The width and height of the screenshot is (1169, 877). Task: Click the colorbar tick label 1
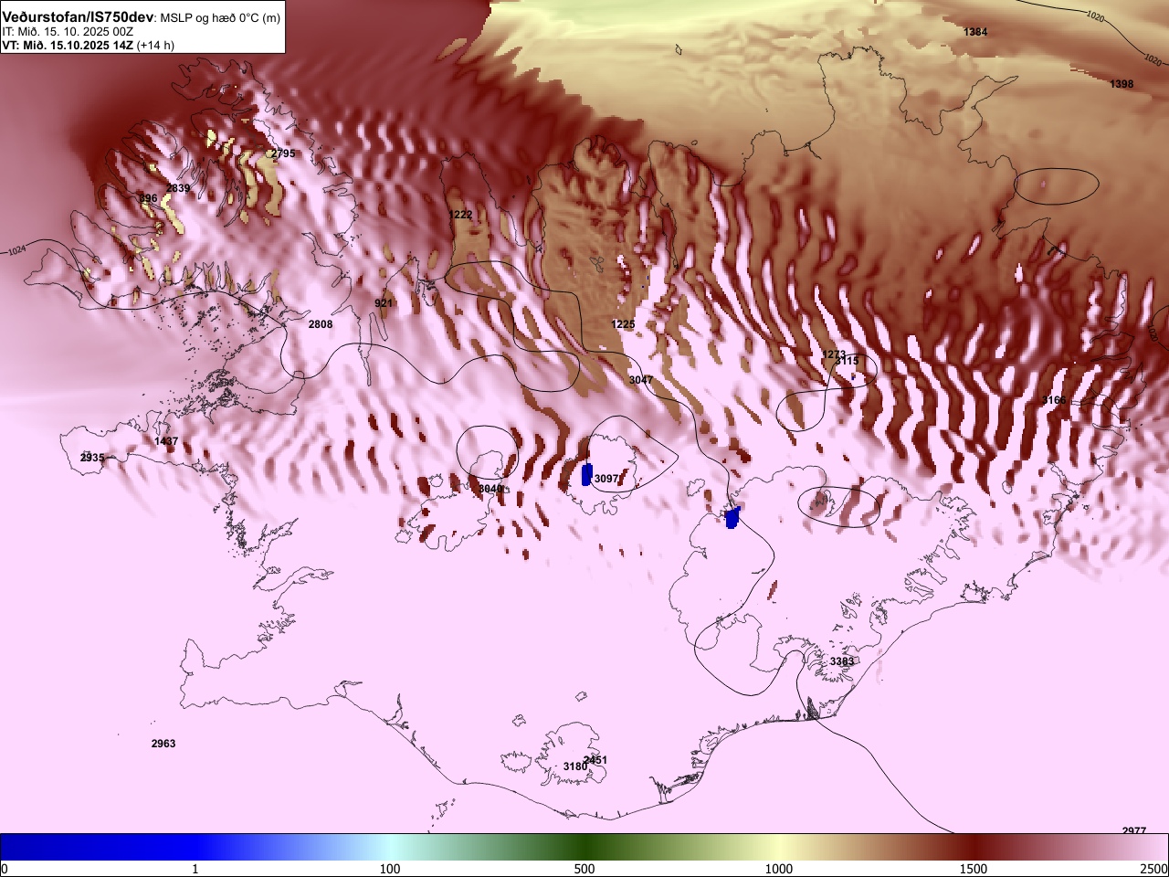(195, 869)
